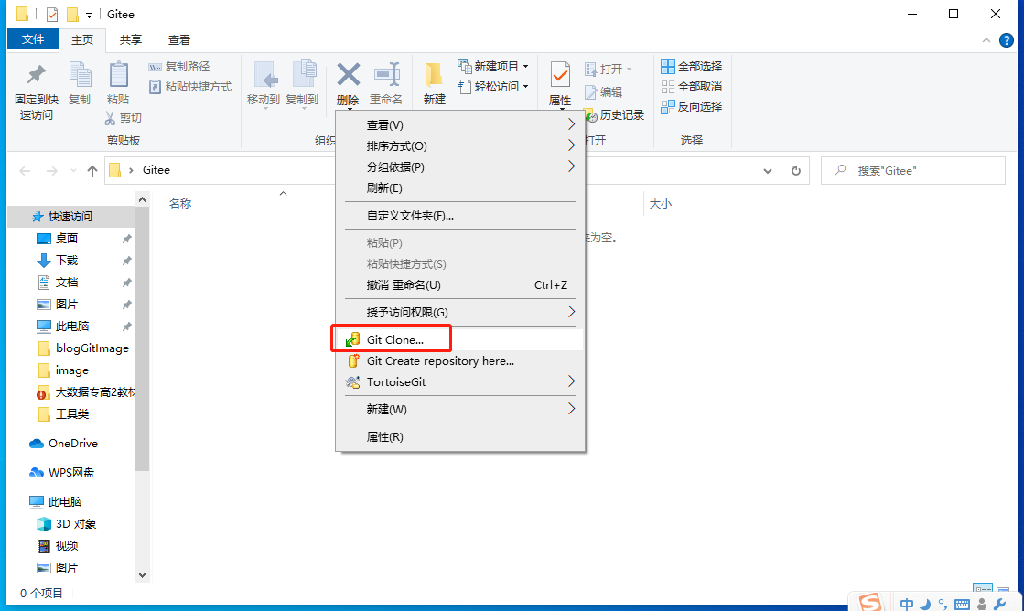
Task: Select Git Clone... from the context menu
Action: point(395,338)
